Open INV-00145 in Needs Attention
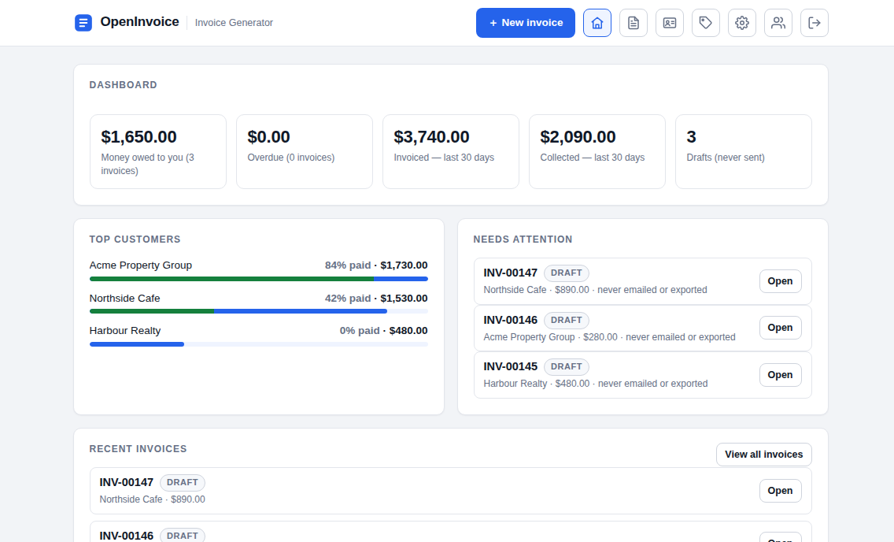 780,375
